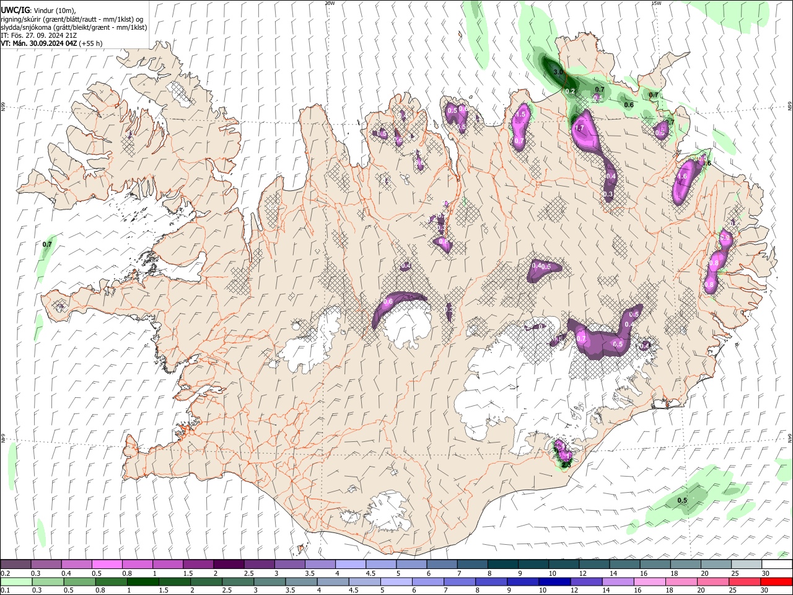Click the 'IT: Fös. 27. 09. 2024 21Z' line
Screen dimensions: 793x595
[39, 35]
